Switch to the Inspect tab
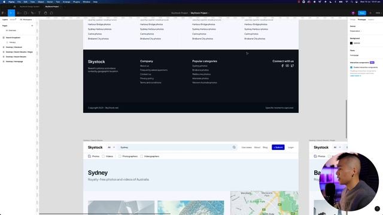Screen dimensions: 383x215 [371, 20]
